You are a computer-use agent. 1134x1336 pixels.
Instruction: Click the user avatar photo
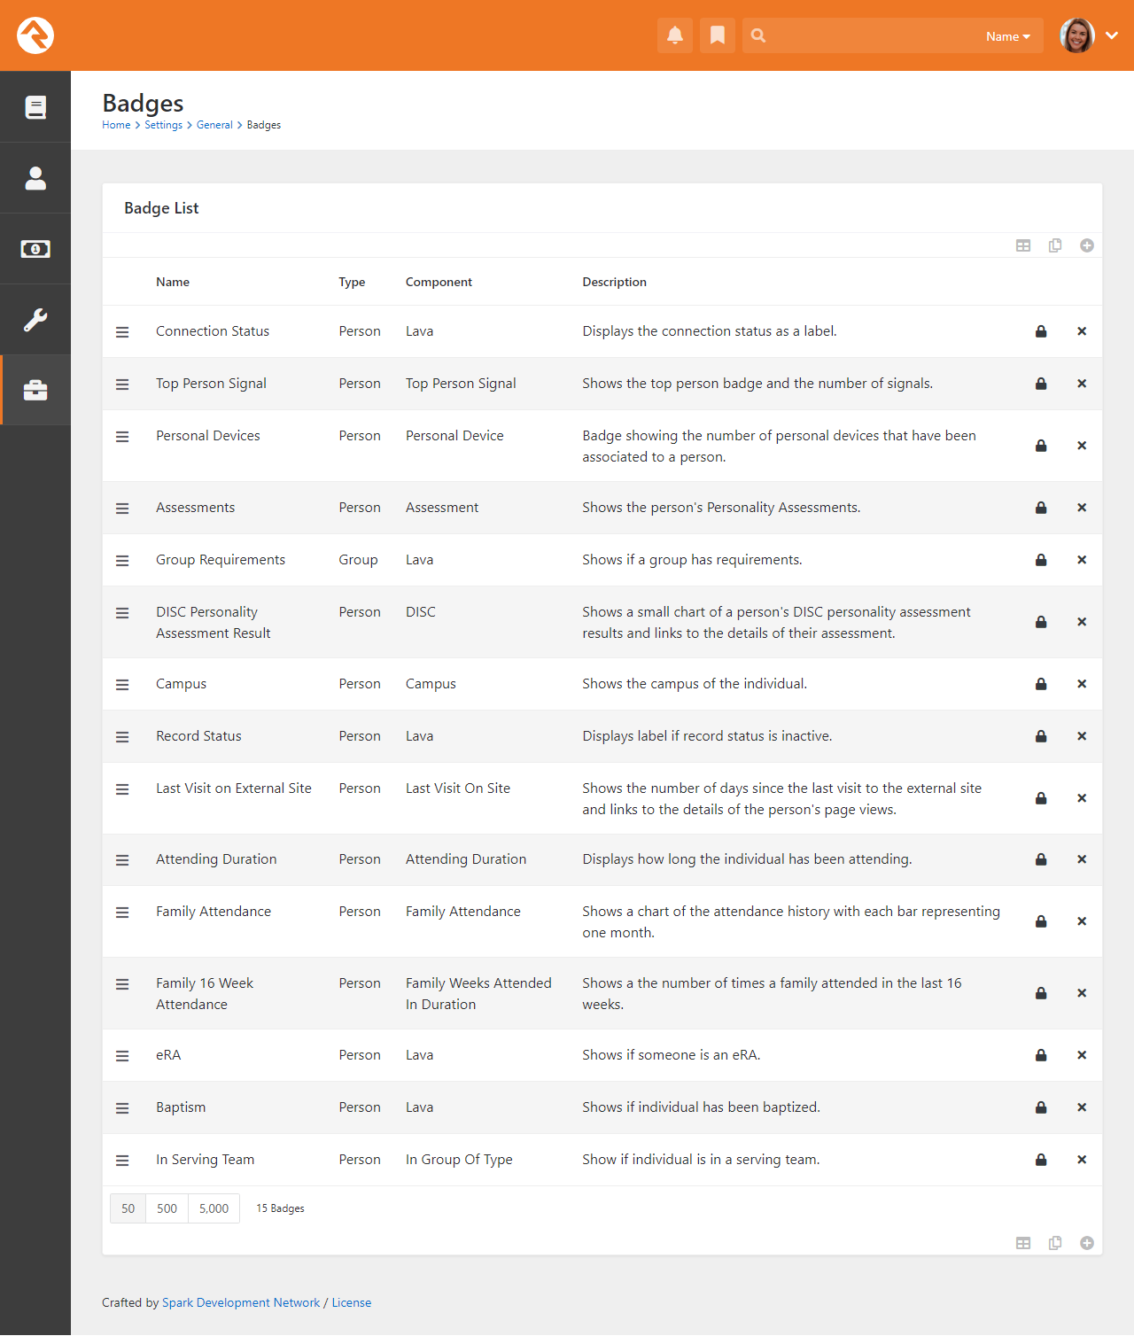coord(1077,35)
